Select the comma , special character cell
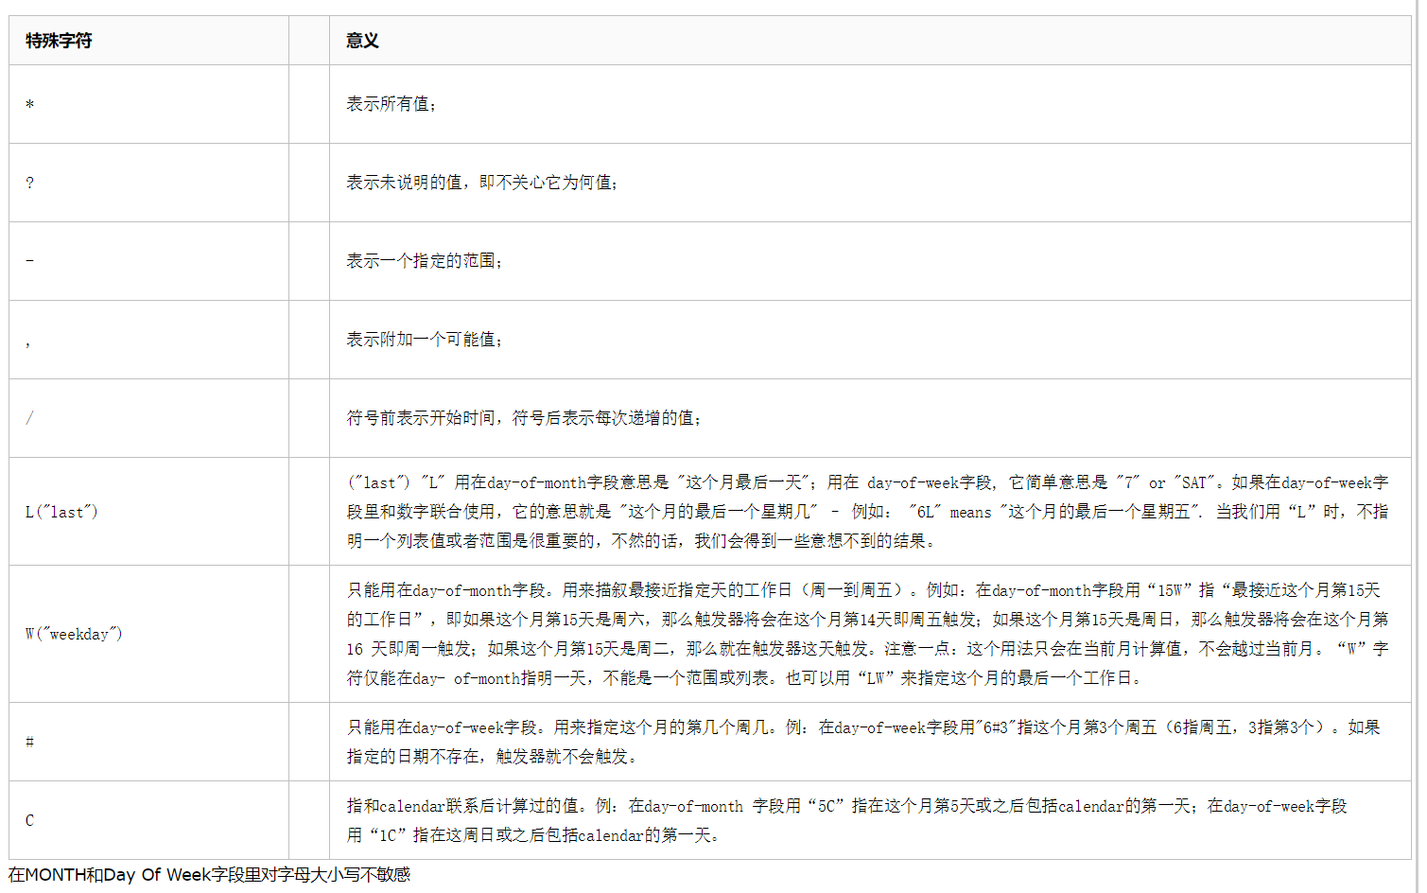This screenshot has width=1427, height=893. 148,340
